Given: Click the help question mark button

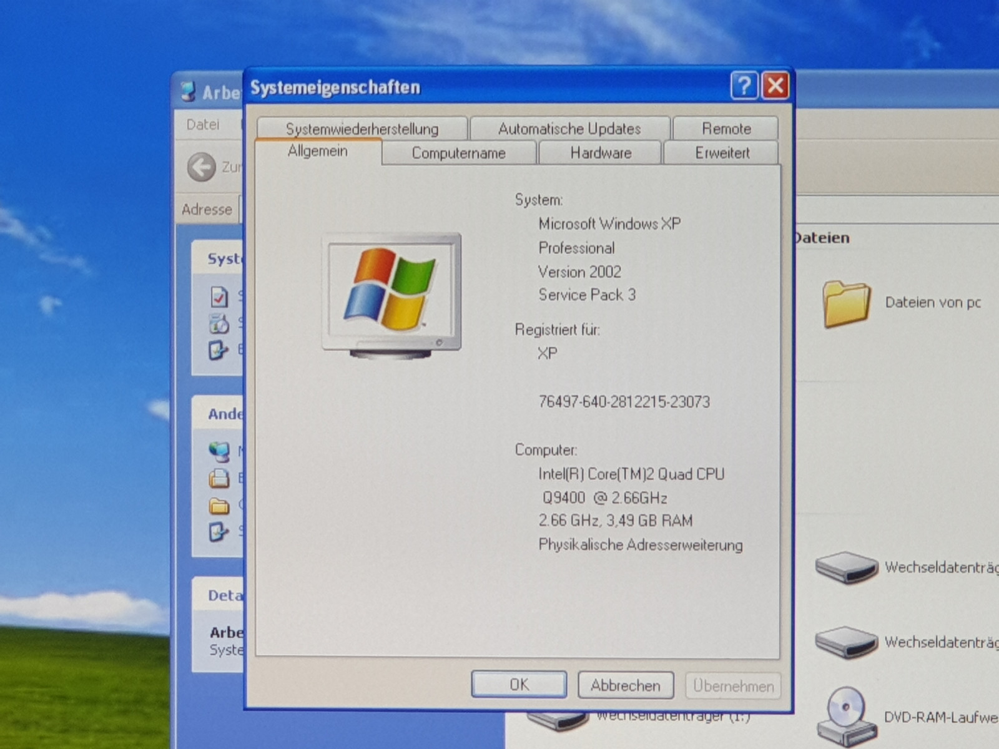Looking at the screenshot, I should point(744,86).
